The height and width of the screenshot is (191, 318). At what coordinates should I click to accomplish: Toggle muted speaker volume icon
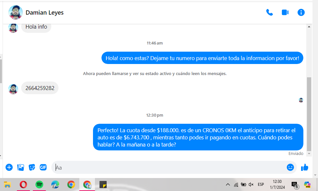tap(251, 185)
